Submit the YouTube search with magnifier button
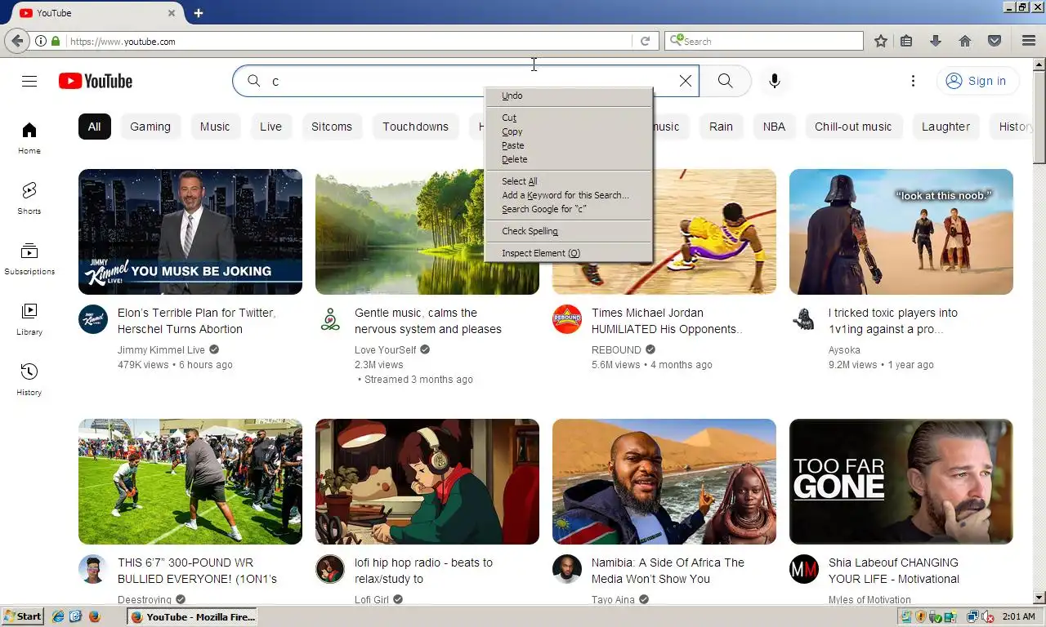The image size is (1046, 627). click(x=725, y=81)
